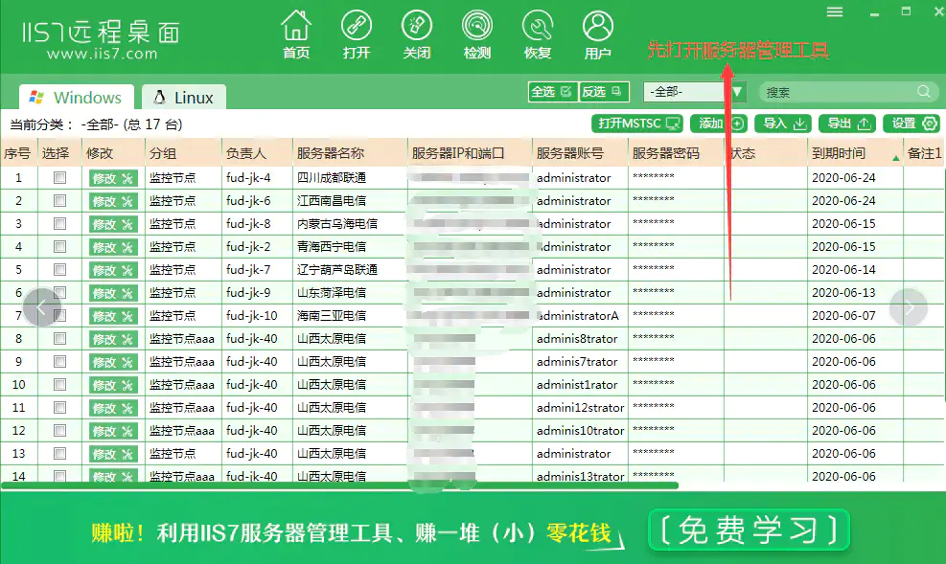Tick checkbox for row 12
The height and width of the screenshot is (564, 946).
[59, 430]
